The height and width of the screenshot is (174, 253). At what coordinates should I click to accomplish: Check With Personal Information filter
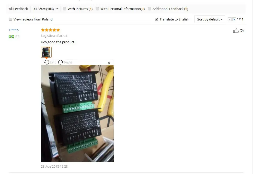tap(97, 9)
